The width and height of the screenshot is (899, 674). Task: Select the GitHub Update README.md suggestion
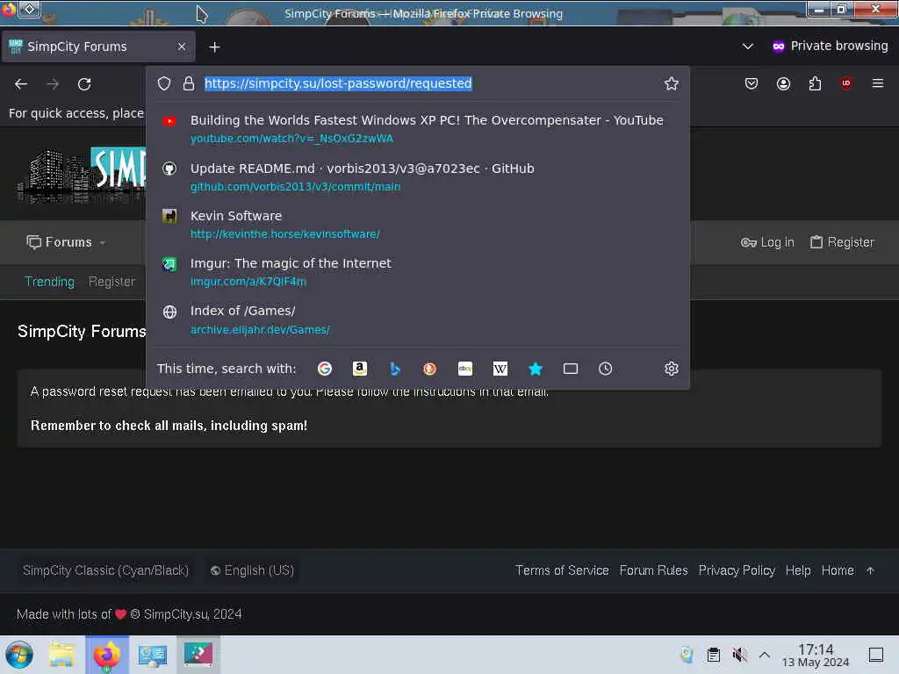[x=417, y=176]
